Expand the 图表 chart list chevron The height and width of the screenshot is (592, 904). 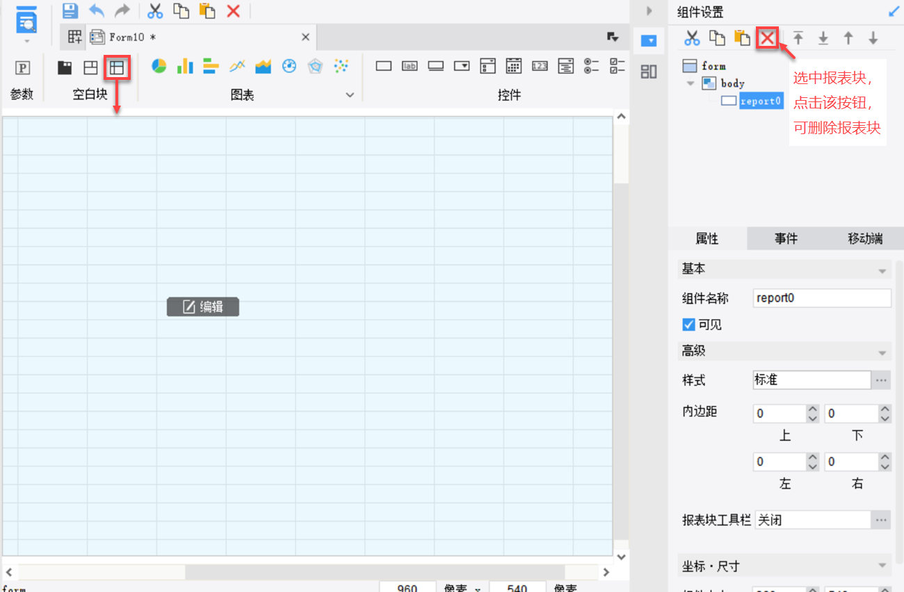pos(350,95)
